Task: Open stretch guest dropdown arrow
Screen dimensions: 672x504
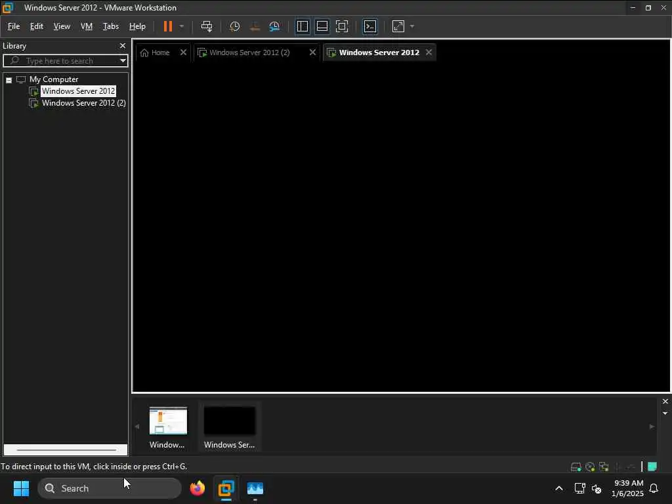Action: tap(412, 26)
